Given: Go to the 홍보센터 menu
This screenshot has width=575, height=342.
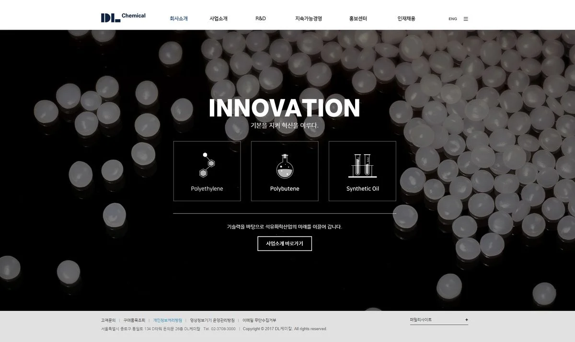Looking at the screenshot, I should tap(358, 19).
